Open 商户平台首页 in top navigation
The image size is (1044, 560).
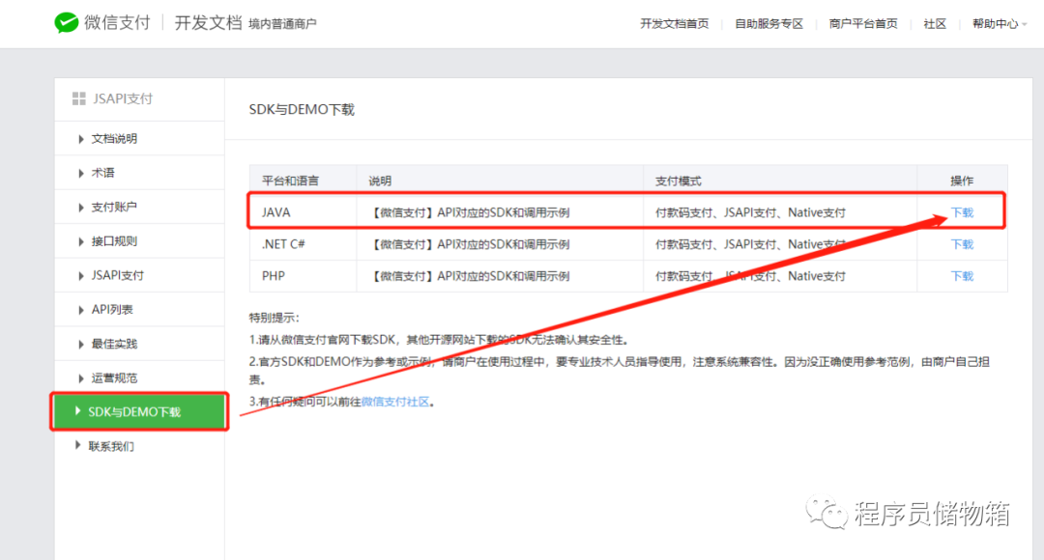click(863, 24)
